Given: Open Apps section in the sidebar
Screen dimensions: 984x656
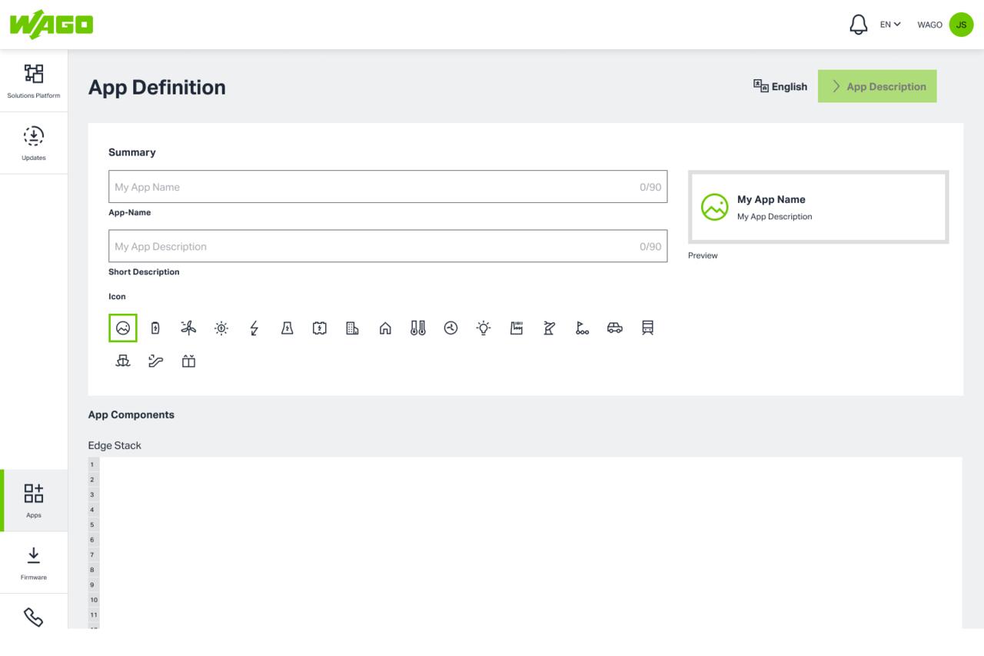Looking at the screenshot, I should pos(34,501).
